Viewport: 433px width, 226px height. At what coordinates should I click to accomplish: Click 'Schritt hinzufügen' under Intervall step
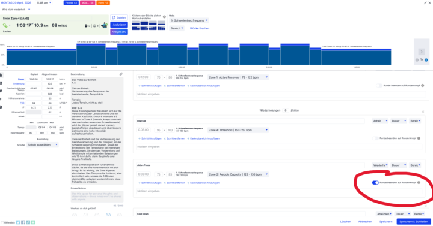(x=150, y=138)
